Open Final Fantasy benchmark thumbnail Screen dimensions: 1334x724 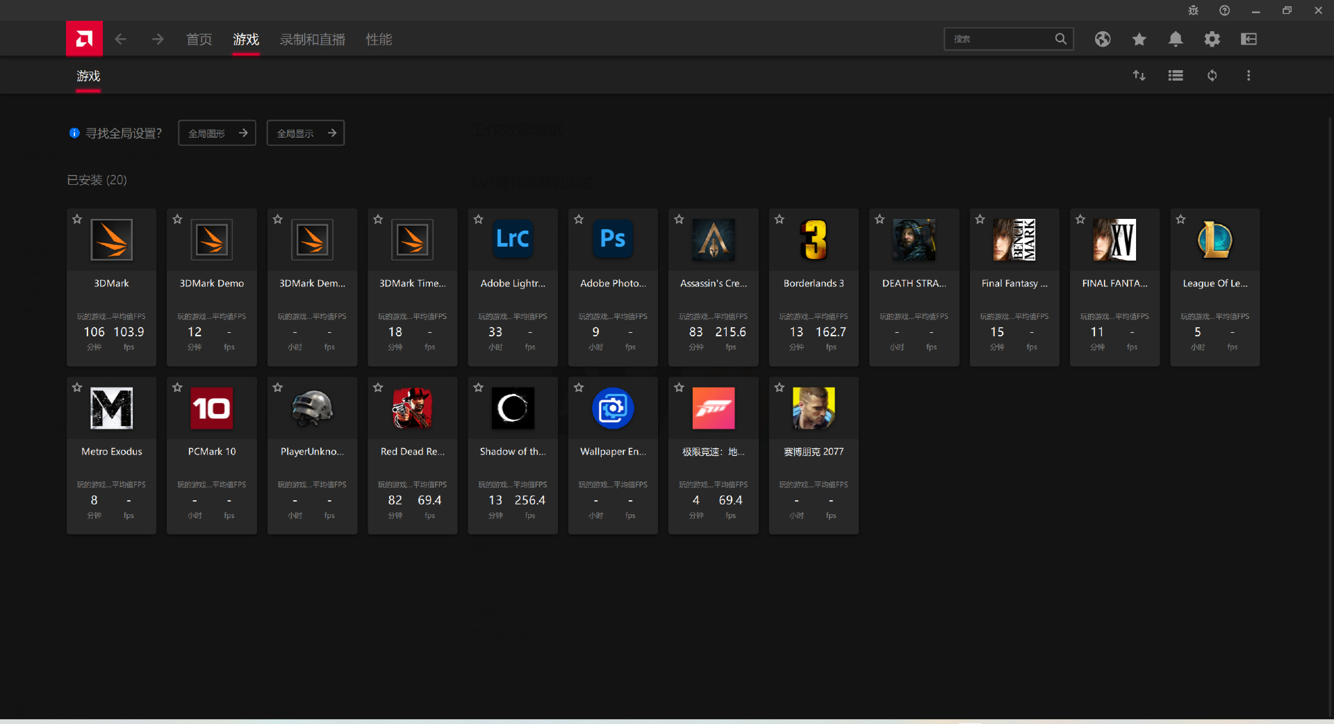1014,240
